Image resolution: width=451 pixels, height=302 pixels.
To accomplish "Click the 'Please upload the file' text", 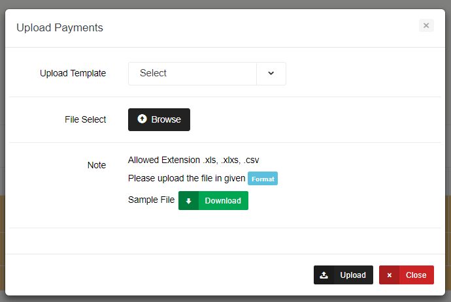I will 186,178.
